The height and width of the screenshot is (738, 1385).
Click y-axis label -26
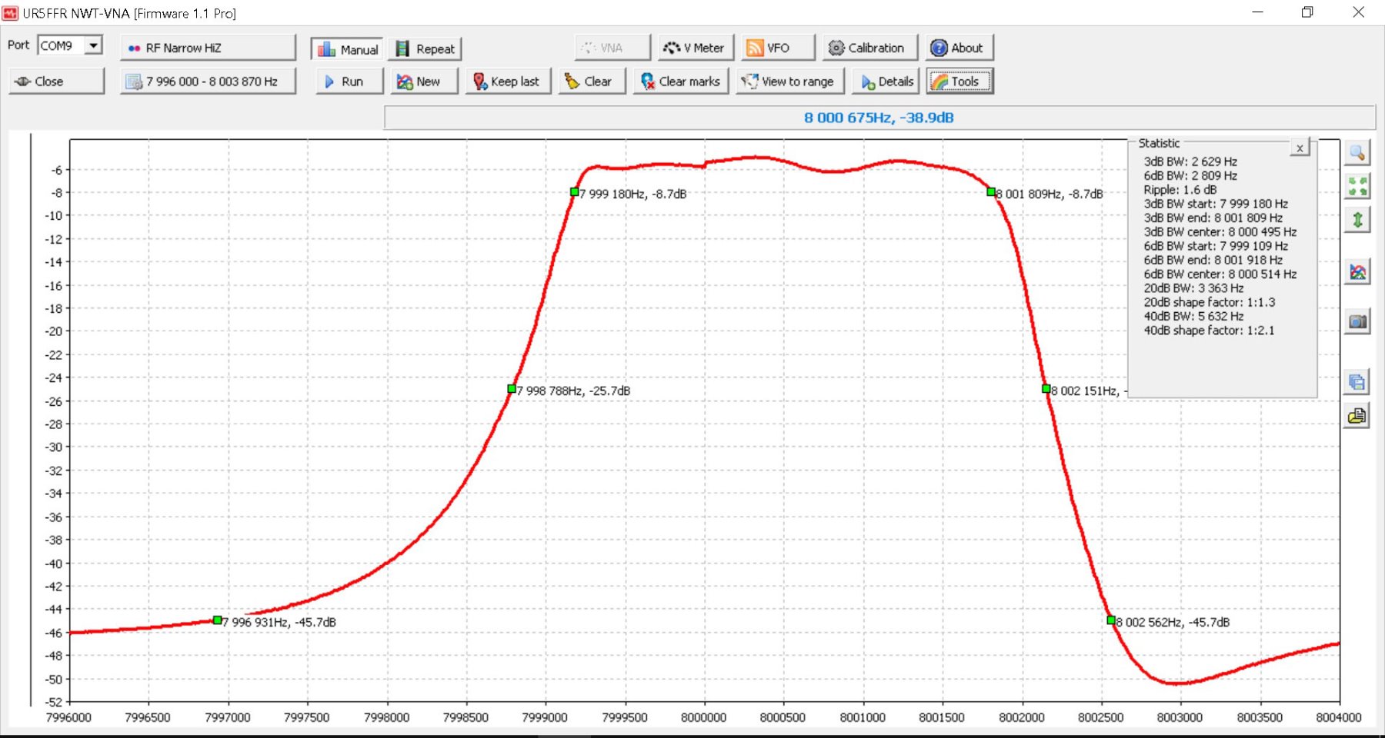pos(53,401)
